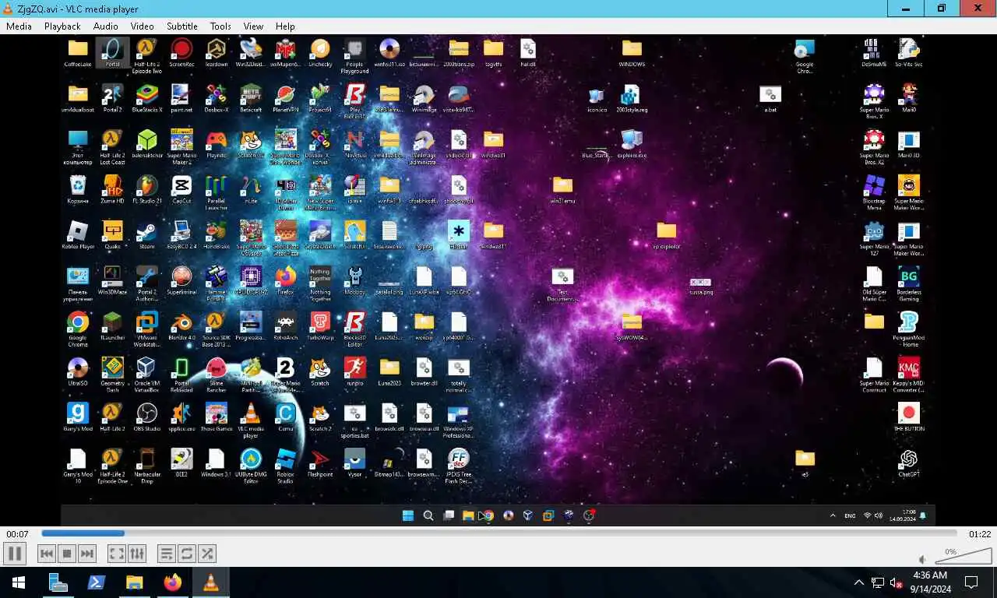Open the Action Center notifications
This screenshot has height=598, width=997.
[971, 582]
